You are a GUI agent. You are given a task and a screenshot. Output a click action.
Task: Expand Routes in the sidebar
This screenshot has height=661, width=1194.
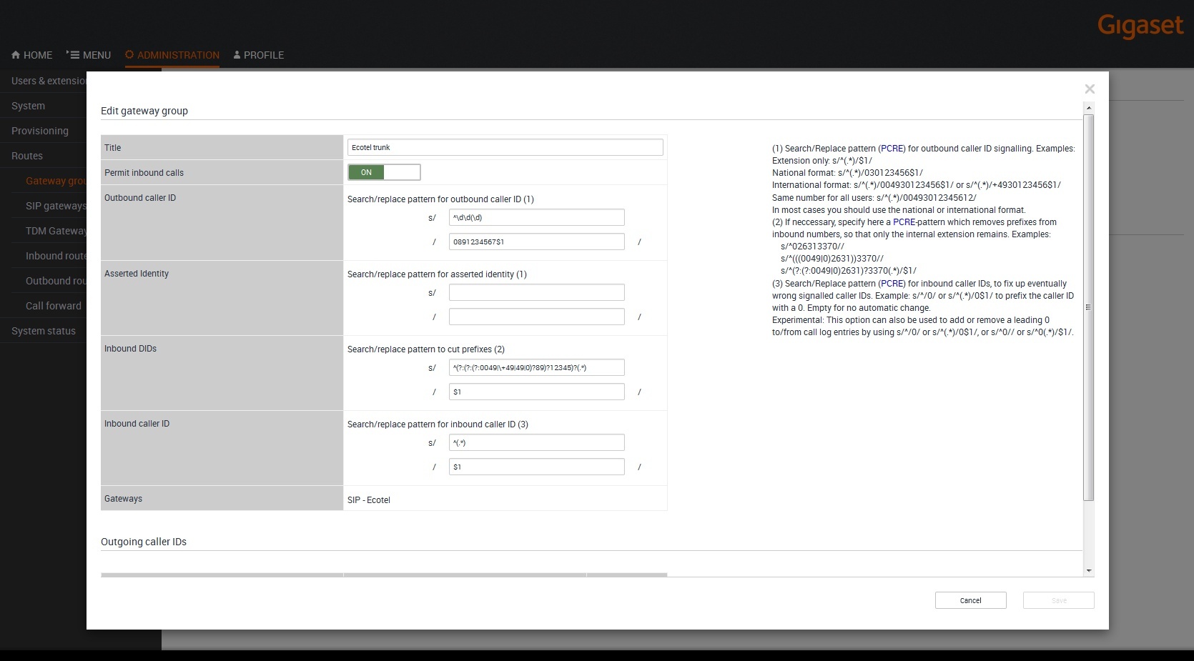tap(27, 156)
